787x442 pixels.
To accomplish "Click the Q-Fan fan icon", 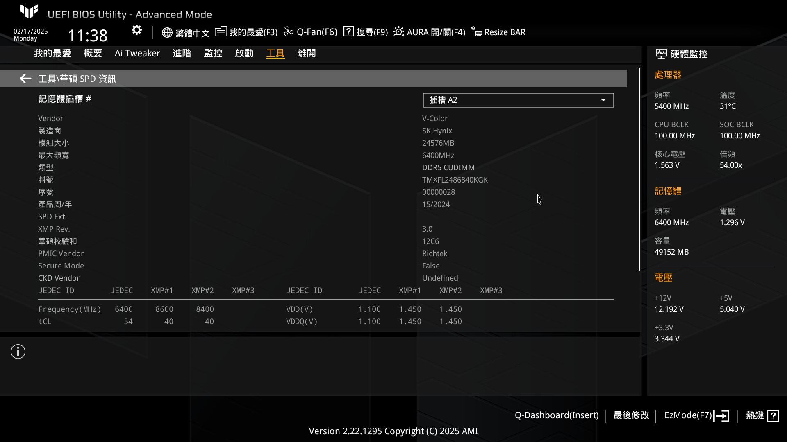I will point(289,32).
